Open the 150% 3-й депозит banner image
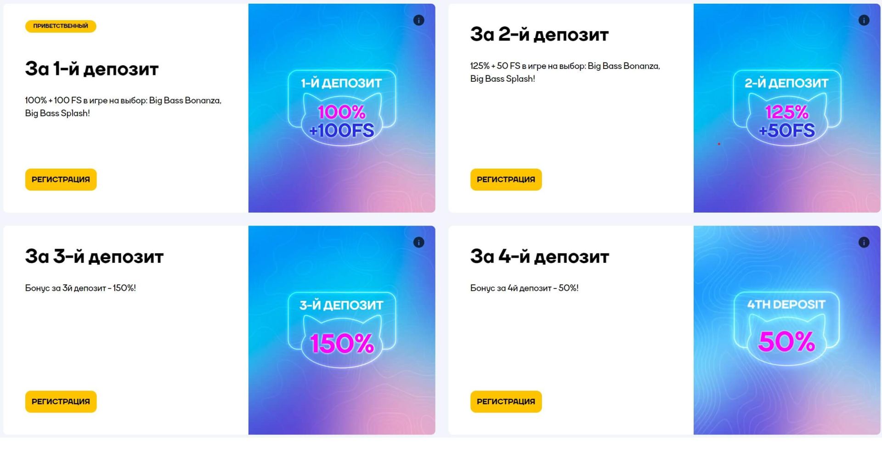This screenshot has width=882, height=475. click(x=342, y=331)
